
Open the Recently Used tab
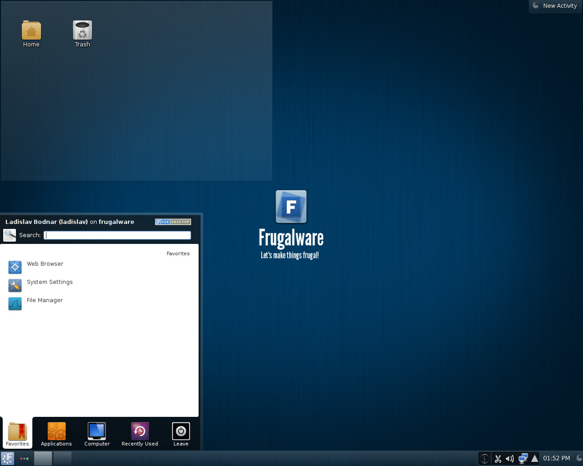[140, 434]
